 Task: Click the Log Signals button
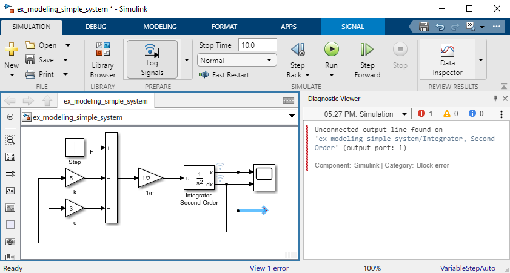(152, 59)
